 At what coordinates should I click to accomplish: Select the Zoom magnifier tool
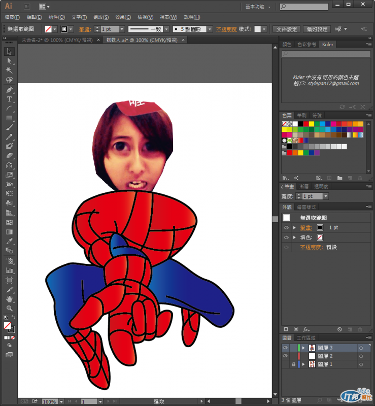point(9,308)
